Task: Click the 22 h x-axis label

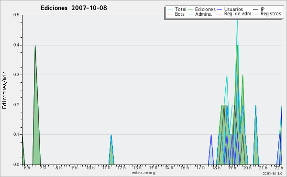Action: 278,167
